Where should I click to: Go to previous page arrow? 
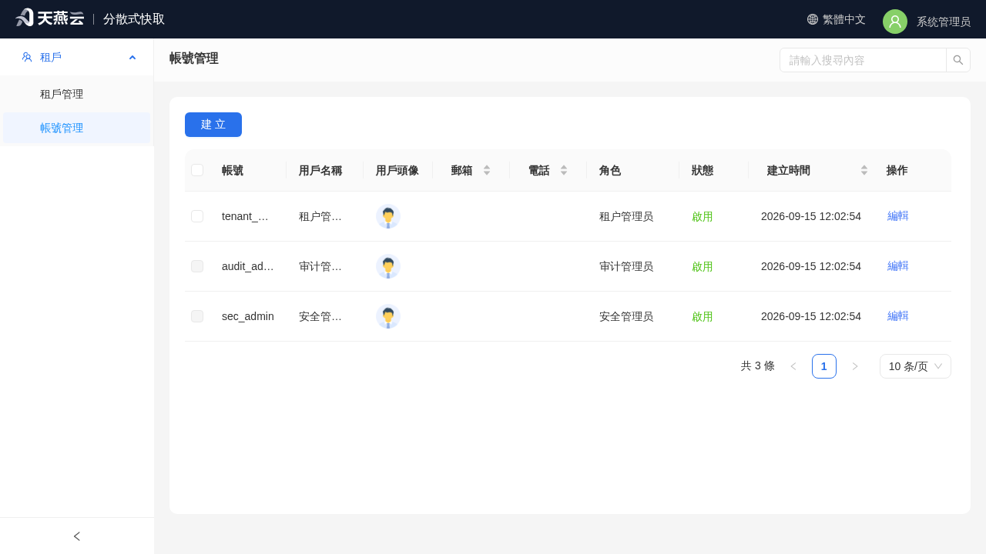click(x=793, y=366)
